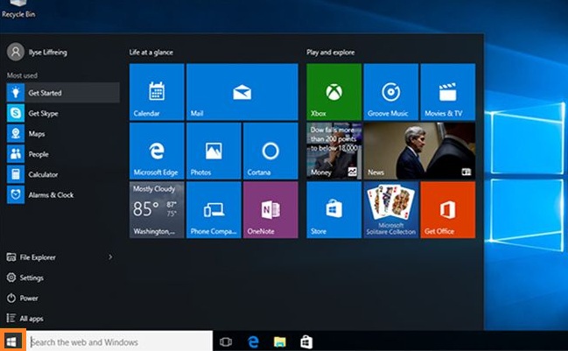Open the Power options
The width and height of the screenshot is (568, 351).
click(x=22, y=298)
